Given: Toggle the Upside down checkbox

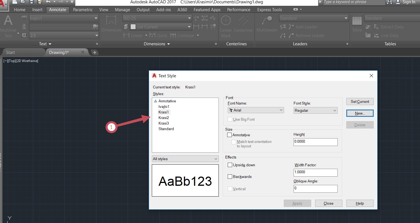Looking at the screenshot, I should [x=230, y=165].
